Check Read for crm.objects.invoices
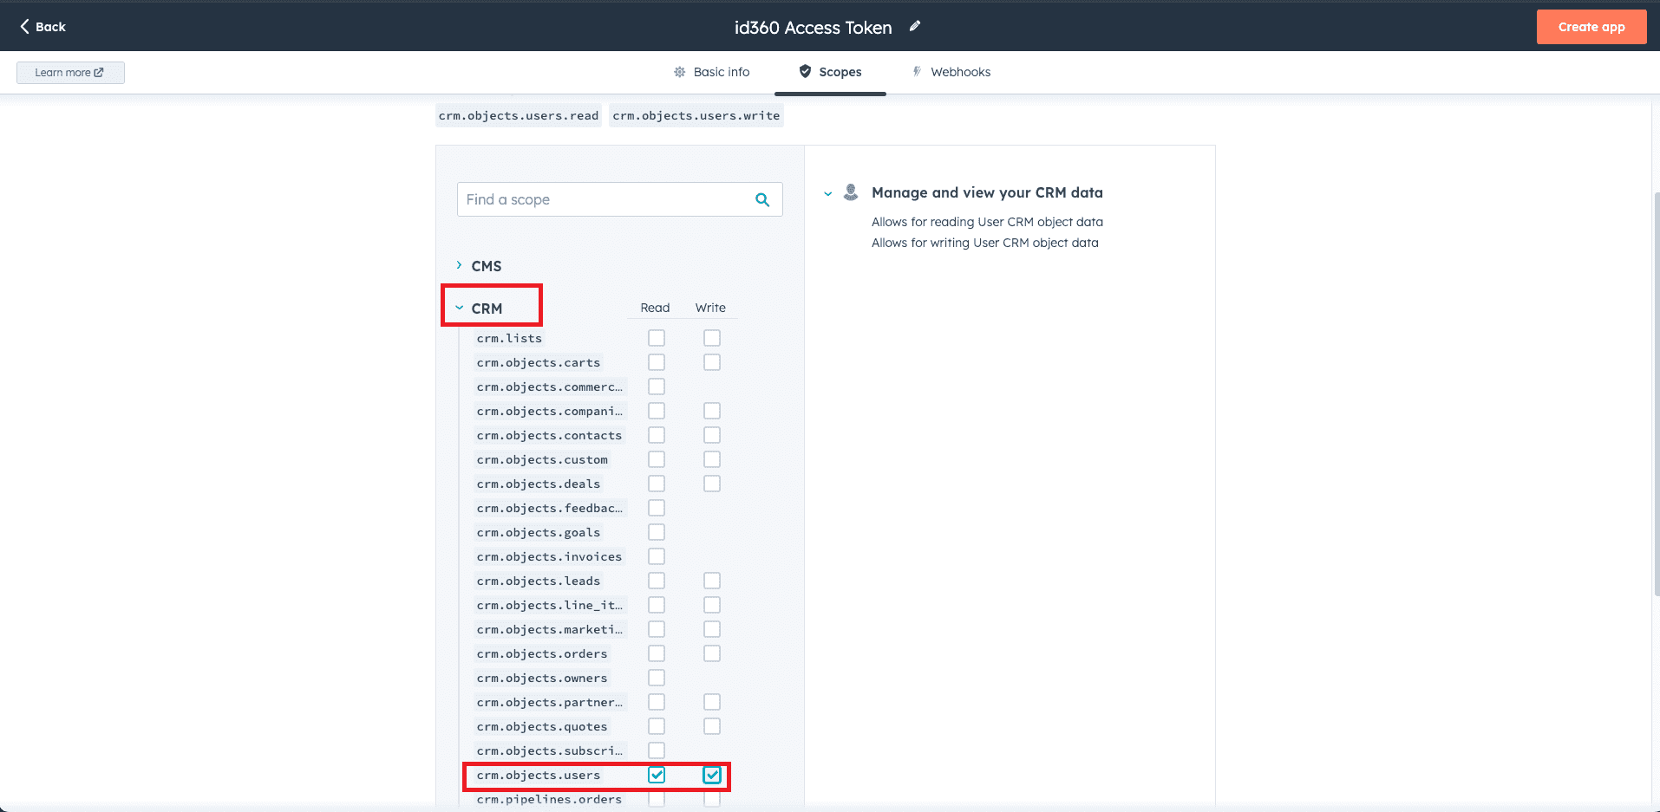Screen dimensions: 1660x812 pyautogui.click(x=657, y=556)
